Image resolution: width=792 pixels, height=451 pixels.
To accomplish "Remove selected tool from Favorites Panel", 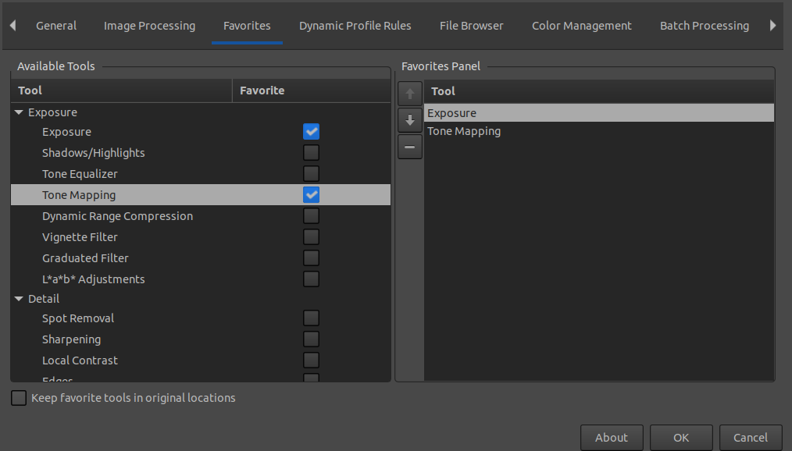I will (409, 147).
